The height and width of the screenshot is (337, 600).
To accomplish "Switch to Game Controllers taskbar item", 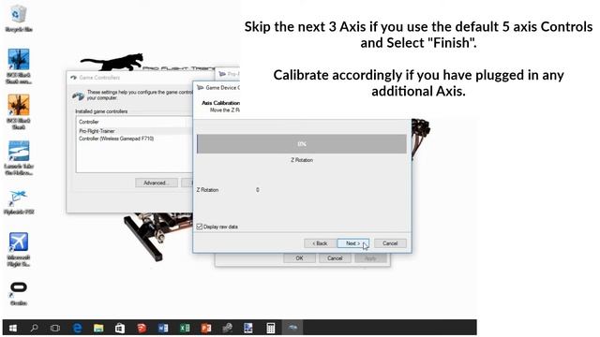I will pos(292,328).
